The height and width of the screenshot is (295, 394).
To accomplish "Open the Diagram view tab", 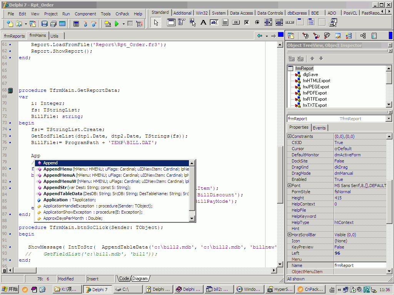I will [x=140, y=278].
